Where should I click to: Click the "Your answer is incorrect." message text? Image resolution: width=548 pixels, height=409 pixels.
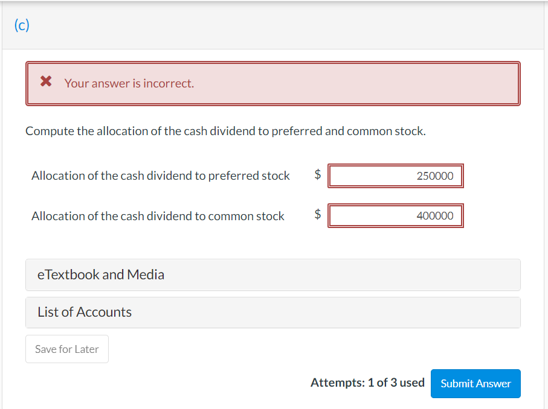(129, 83)
